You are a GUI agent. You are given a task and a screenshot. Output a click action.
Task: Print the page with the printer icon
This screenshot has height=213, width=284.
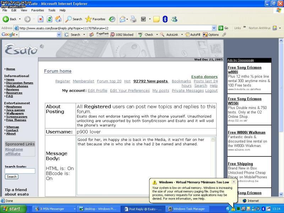[133, 19]
